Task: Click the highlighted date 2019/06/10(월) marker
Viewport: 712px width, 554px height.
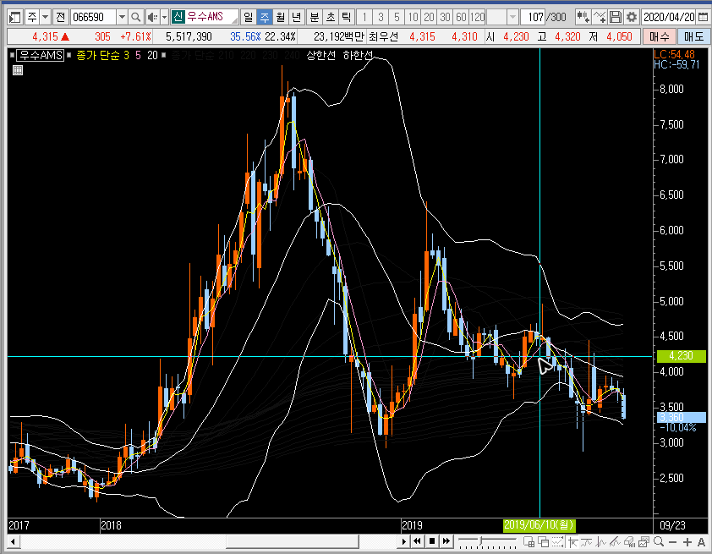Action: point(539,525)
